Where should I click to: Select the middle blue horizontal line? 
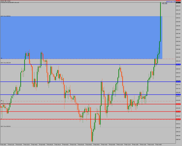(x=88, y=82)
